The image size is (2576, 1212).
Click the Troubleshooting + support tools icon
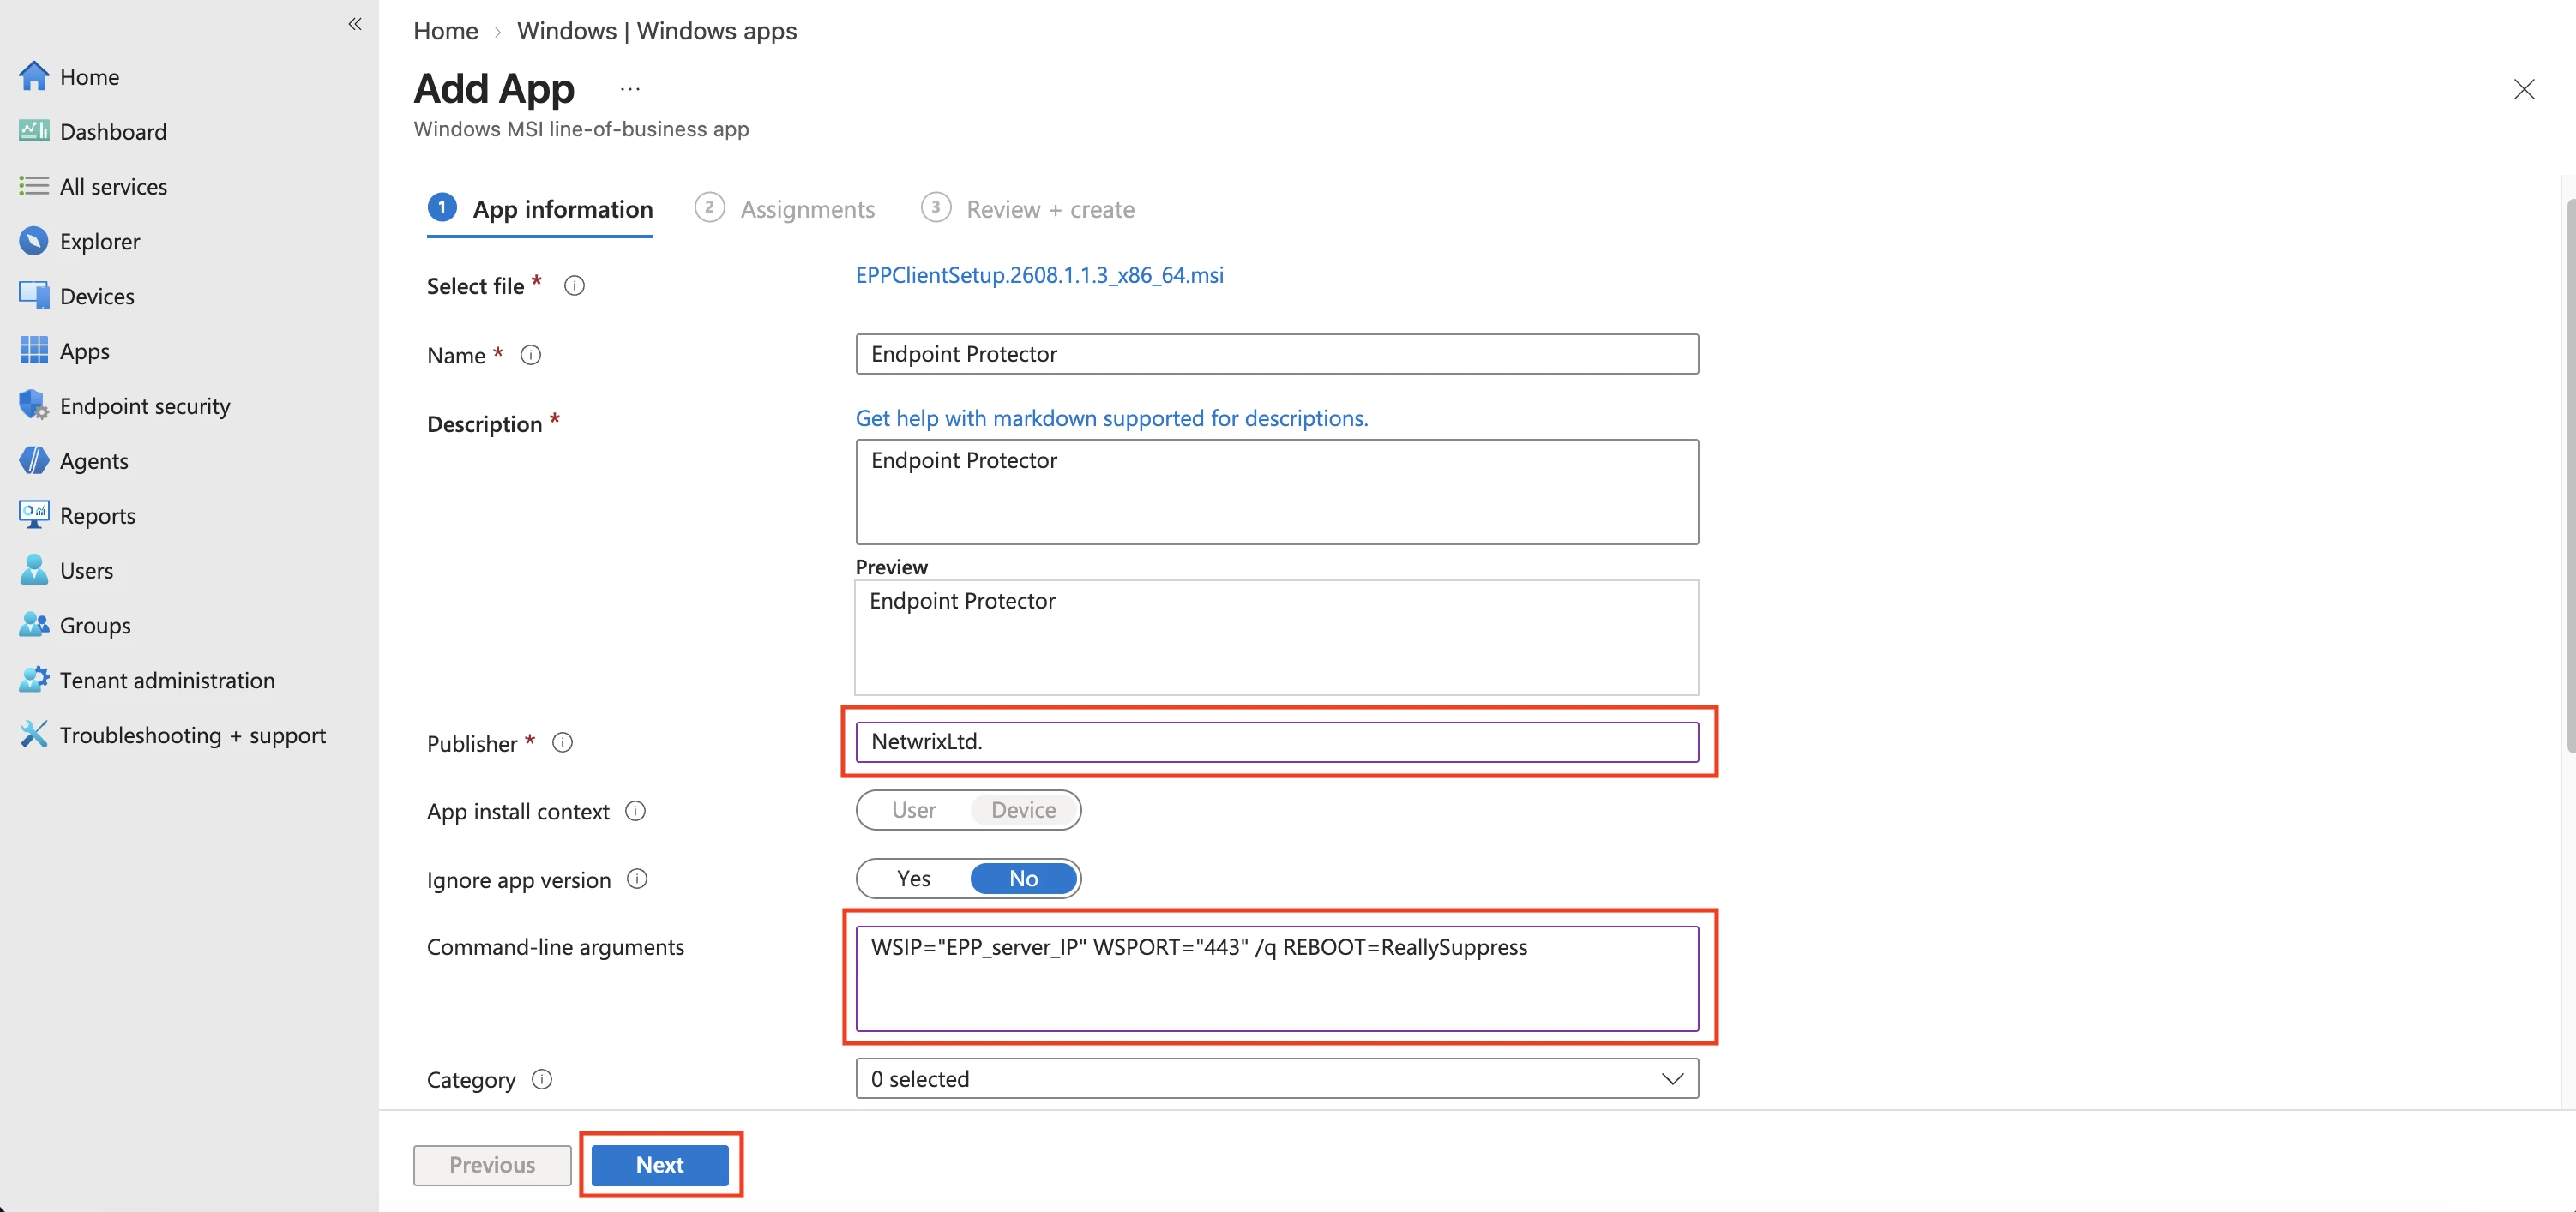tap(33, 735)
